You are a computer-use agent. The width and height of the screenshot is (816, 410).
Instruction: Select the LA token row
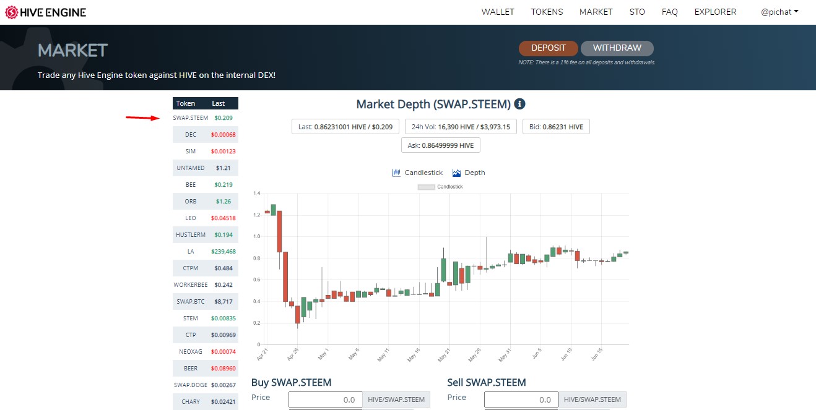coord(206,251)
